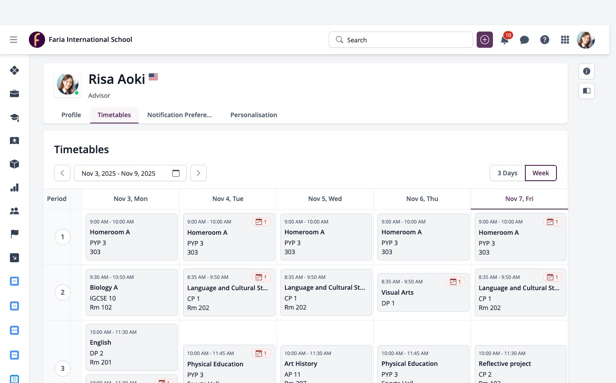Open the messages chat bubble icon
Screen dimensions: 616x383
[x=524, y=40]
